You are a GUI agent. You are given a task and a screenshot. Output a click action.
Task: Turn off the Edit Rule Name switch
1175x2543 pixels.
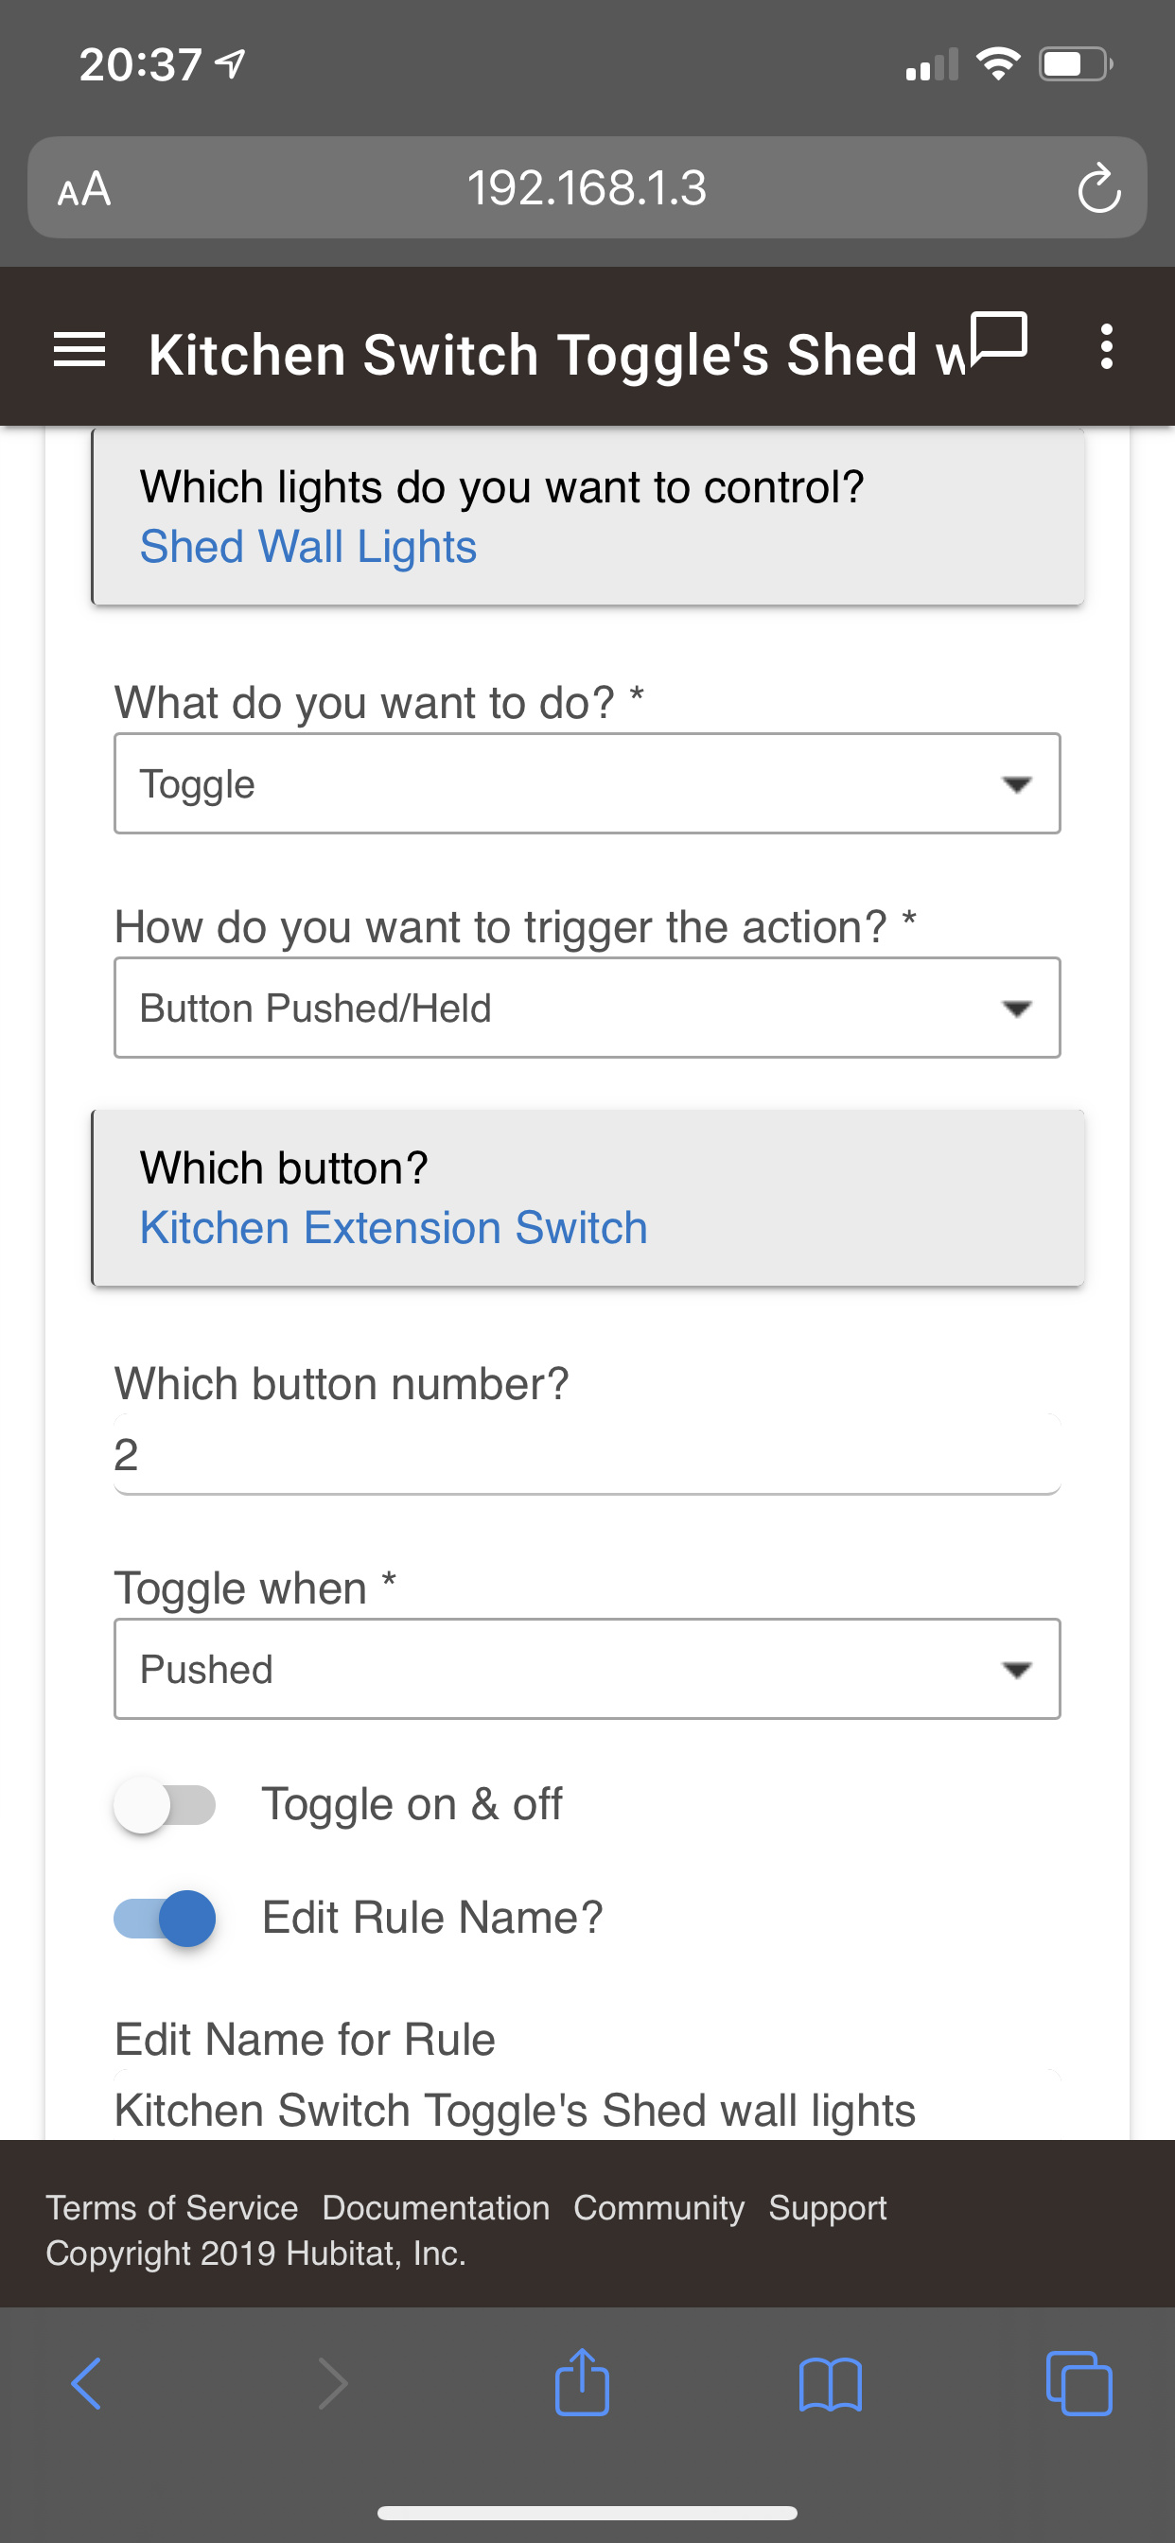165,1918
